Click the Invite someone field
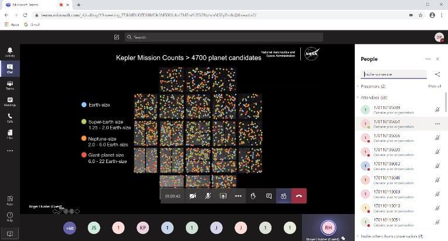 coord(393,74)
